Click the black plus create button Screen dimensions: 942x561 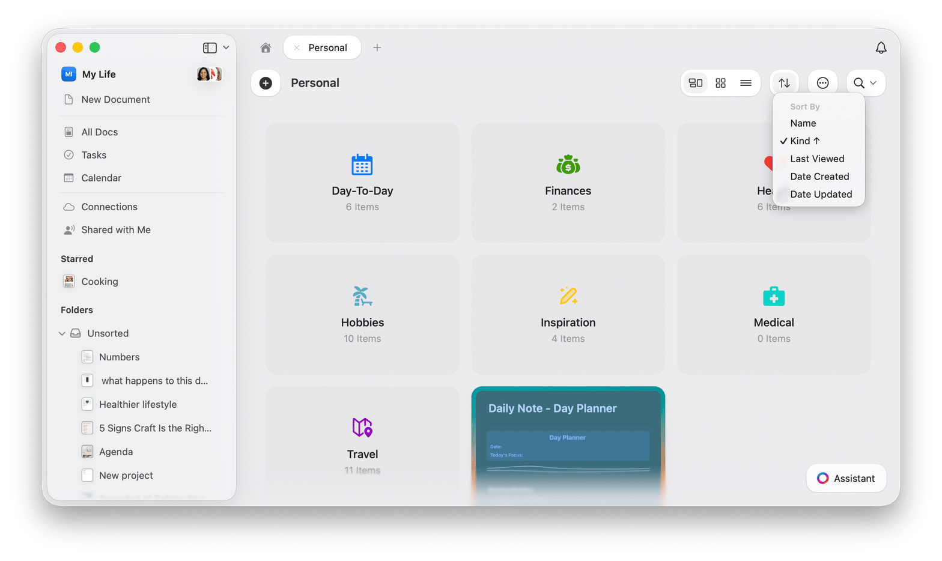[x=266, y=83]
